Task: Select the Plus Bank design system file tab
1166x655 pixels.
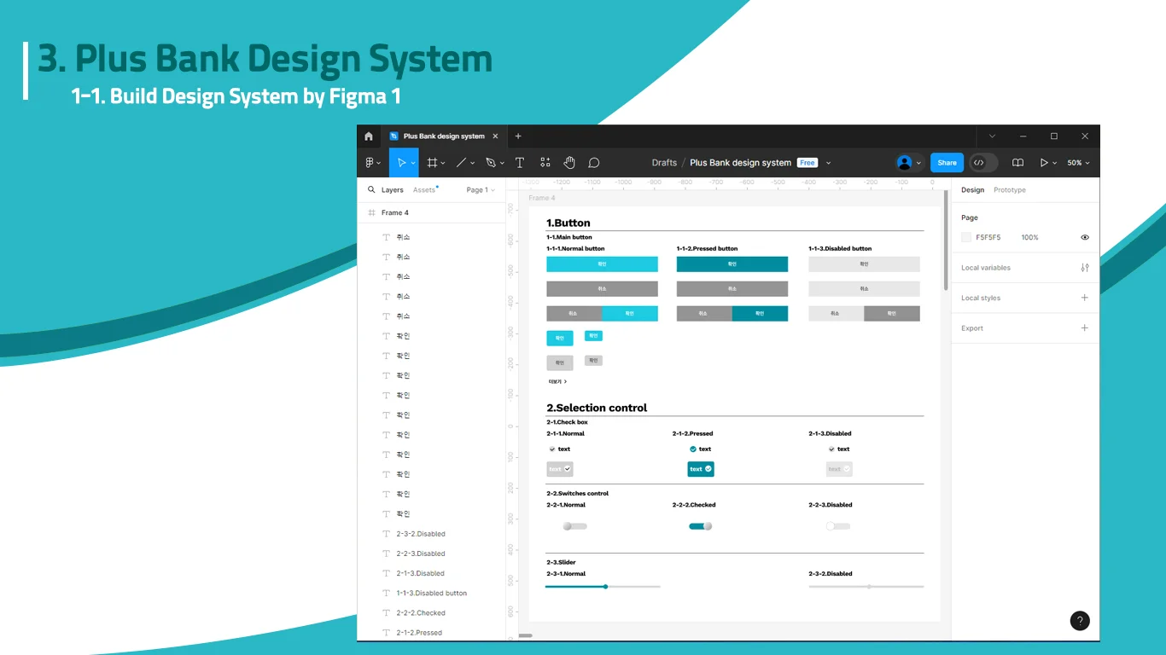Action: coord(442,136)
